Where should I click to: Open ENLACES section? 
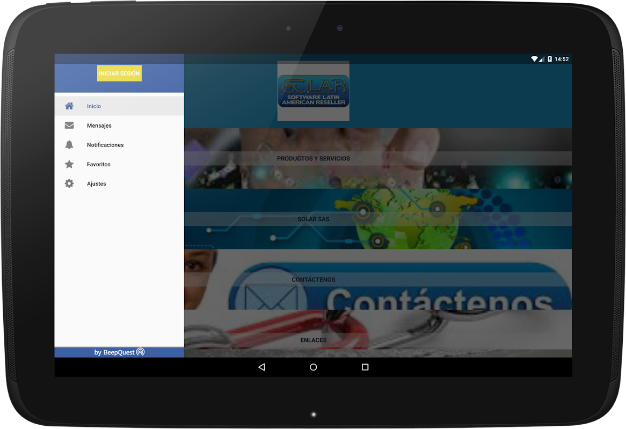[378, 334]
